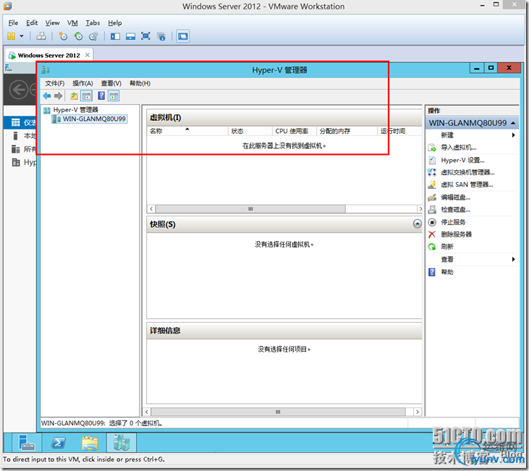Open the VMware View menu
Screen dimensions: 529x471
(52, 23)
